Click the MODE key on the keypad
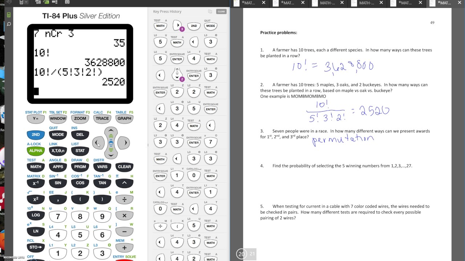465x261 pixels. (58, 134)
